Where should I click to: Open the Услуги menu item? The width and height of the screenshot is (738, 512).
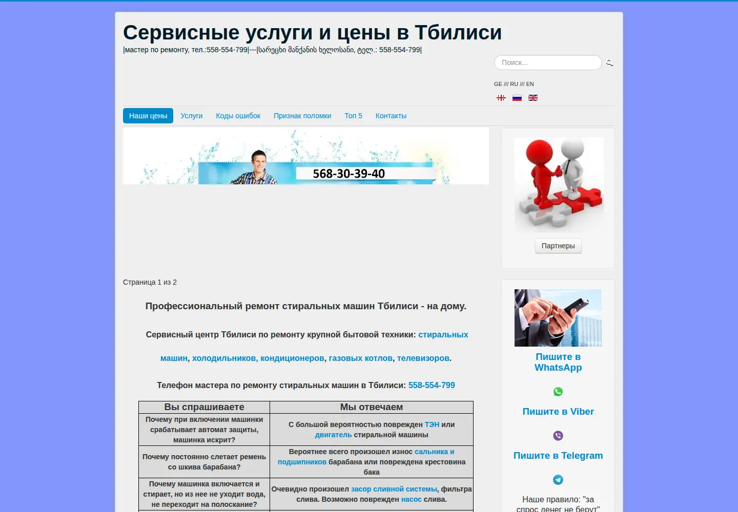coord(192,116)
